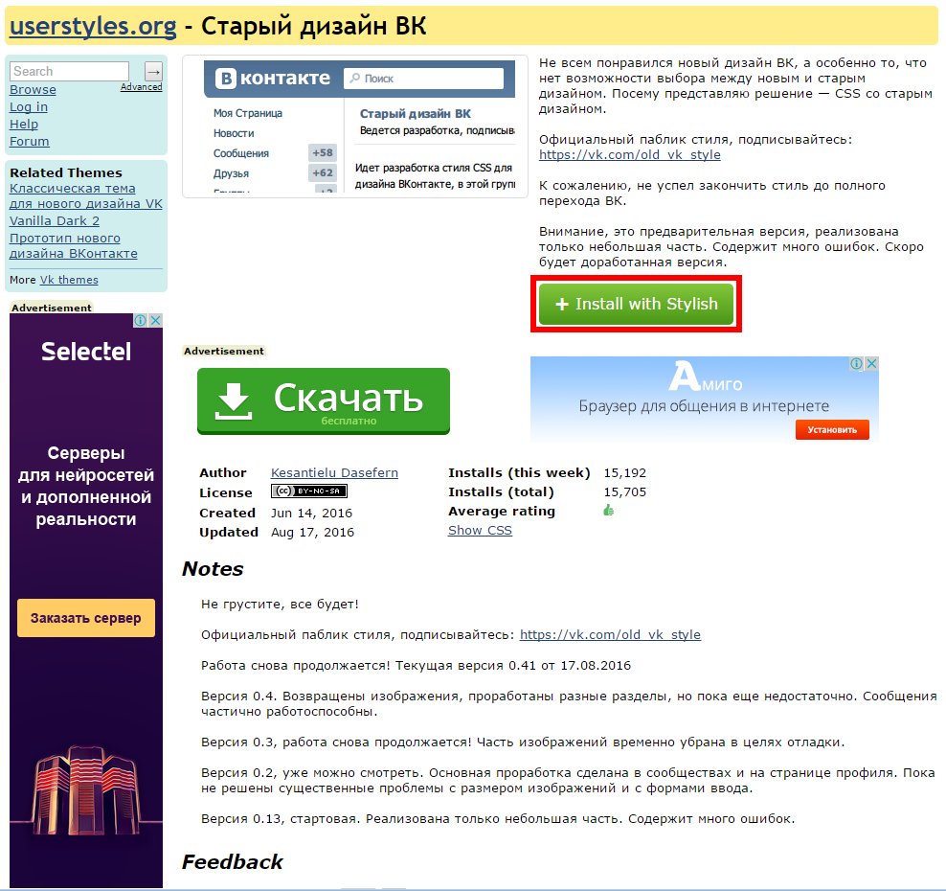The width and height of the screenshot is (946, 891).
Task: Open the Vanilla Dark 2 theme
Action: point(55,221)
